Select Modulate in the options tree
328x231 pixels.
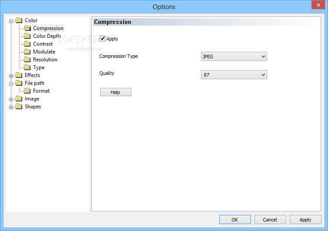click(44, 52)
